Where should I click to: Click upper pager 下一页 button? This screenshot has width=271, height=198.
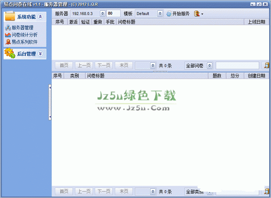[x=104, y=66]
